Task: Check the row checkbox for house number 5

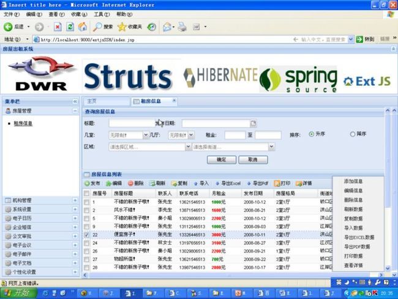Action: click(x=86, y=219)
